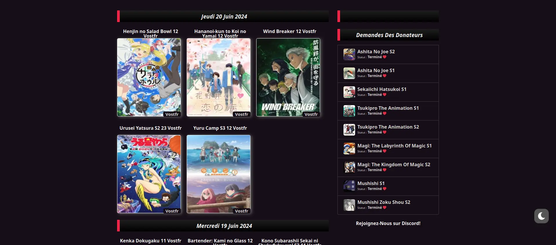Open the Urusei Yatsura S2 23 poster

pos(149,174)
